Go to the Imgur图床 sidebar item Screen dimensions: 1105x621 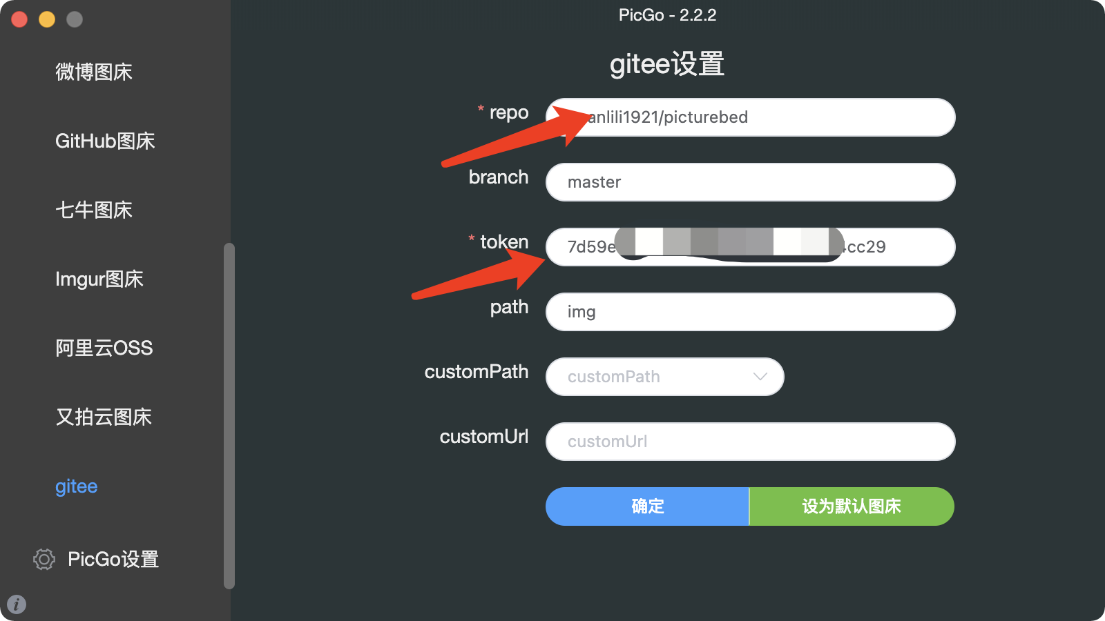99,279
